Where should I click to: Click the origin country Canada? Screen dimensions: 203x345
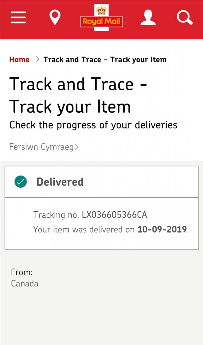[x=25, y=283]
